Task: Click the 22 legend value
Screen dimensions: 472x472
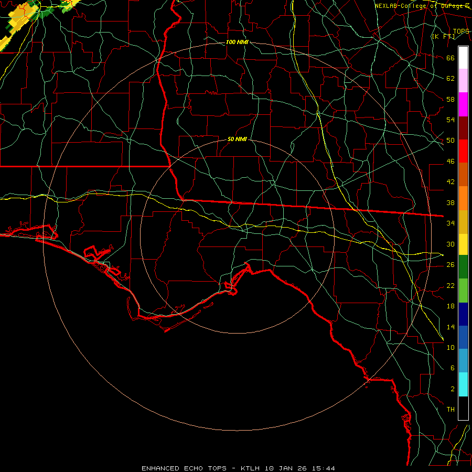Action: pos(450,285)
